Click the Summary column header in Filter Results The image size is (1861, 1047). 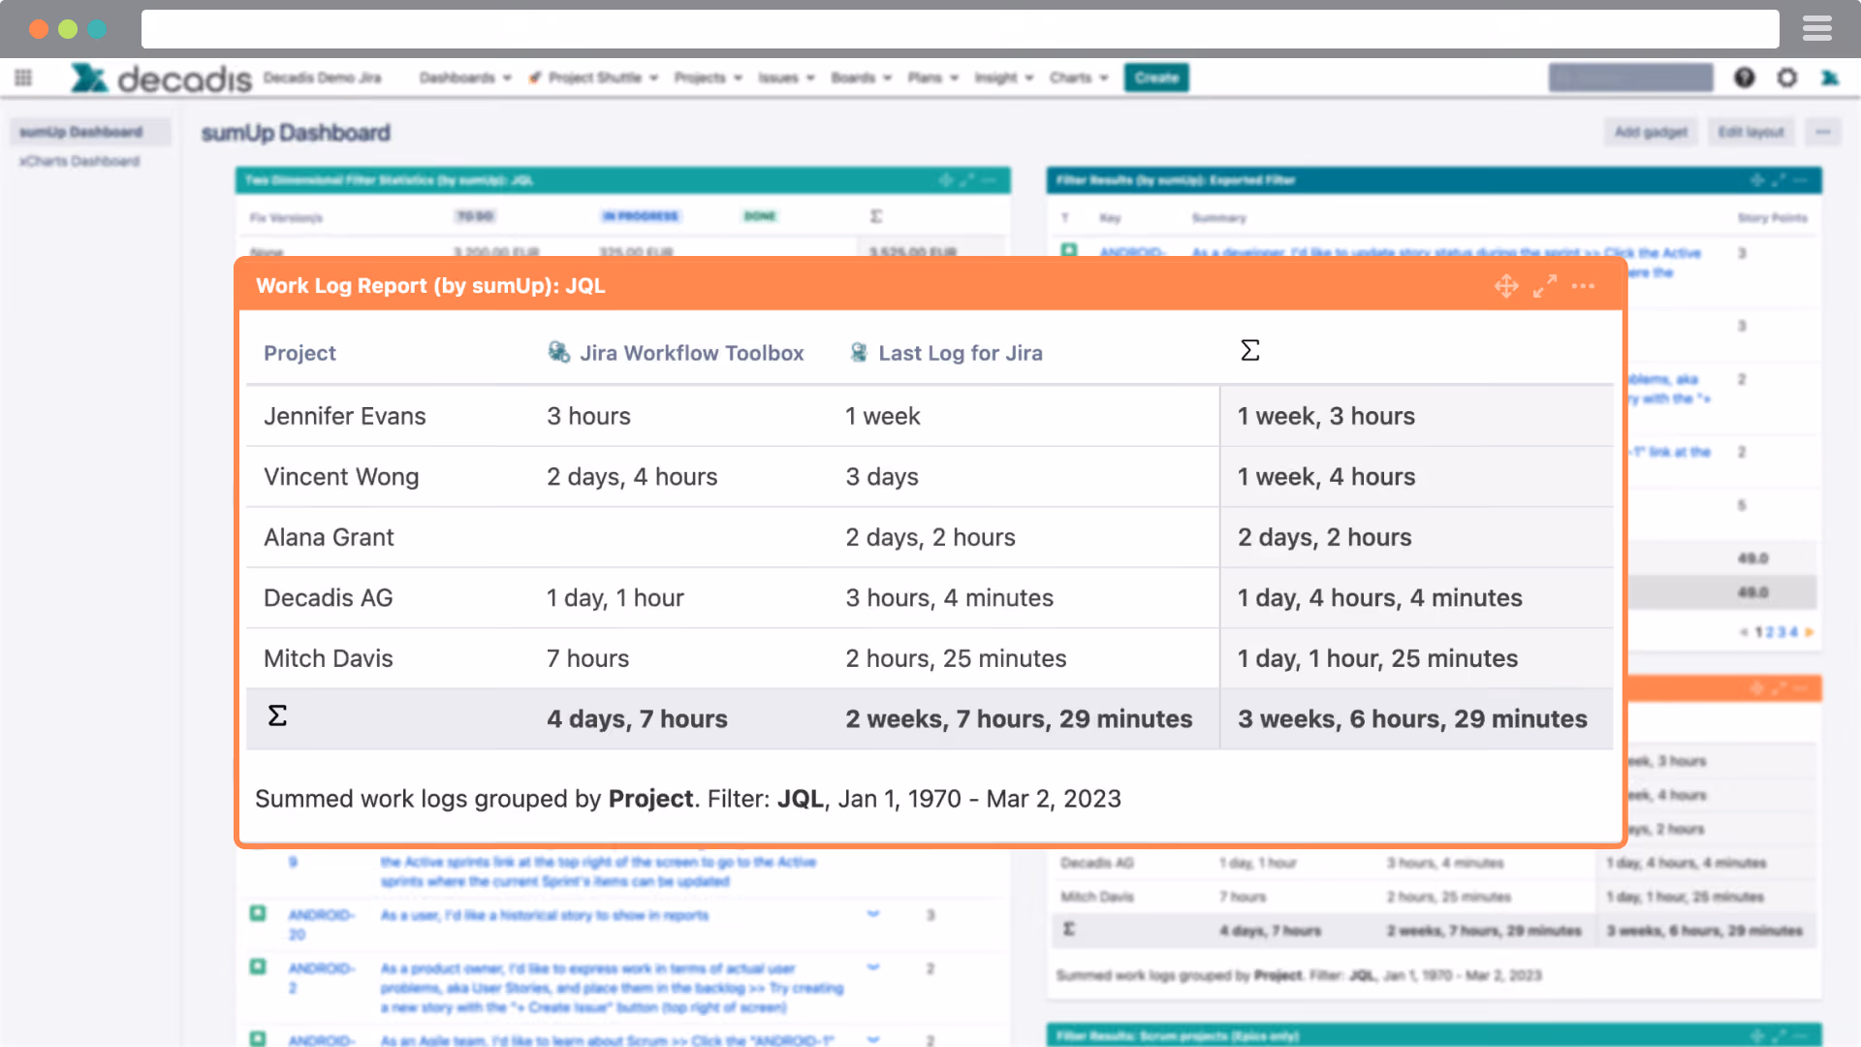1218,218
